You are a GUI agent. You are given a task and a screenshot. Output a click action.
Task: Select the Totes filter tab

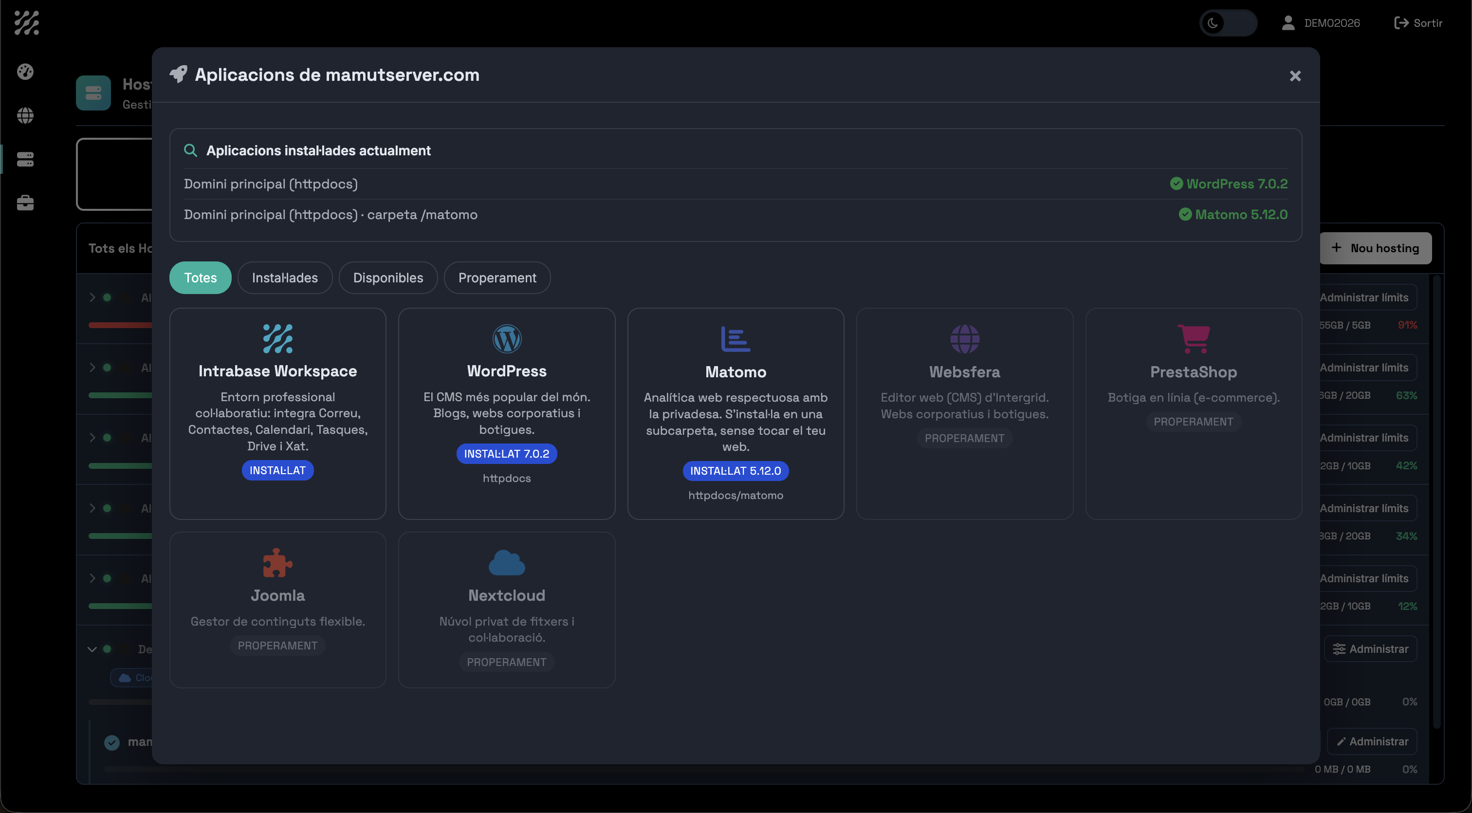(x=201, y=277)
